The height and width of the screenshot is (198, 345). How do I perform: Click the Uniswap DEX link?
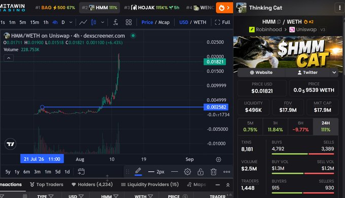[303, 29]
